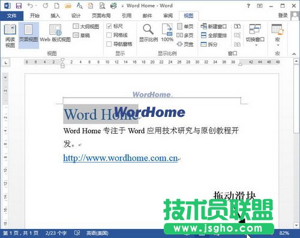The height and width of the screenshot is (238, 300).
Task: Click the Print Preview magnifier icon
Action: [x=102, y=6]
